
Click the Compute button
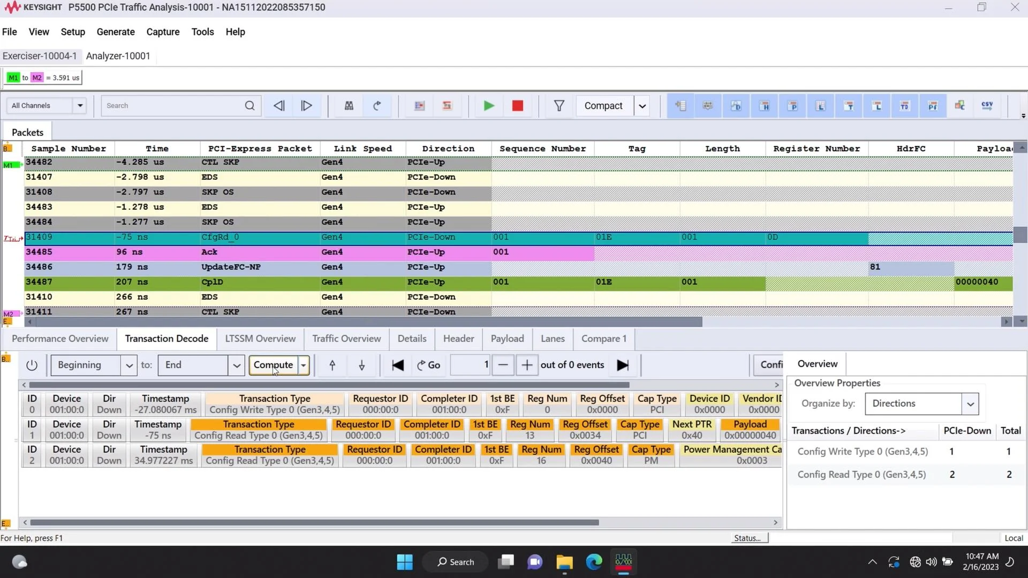coord(273,365)
